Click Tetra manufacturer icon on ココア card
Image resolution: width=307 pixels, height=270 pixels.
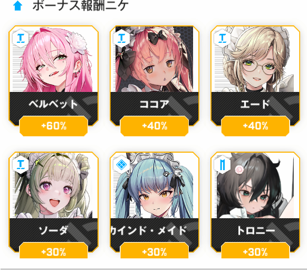[121, 38]
